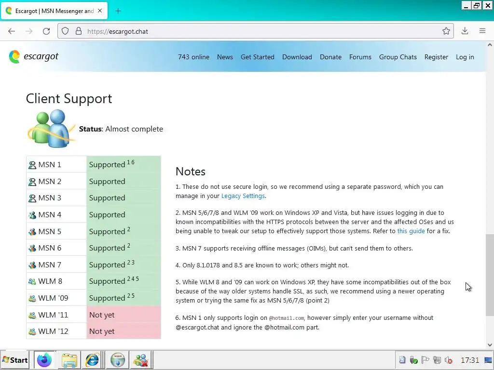This screenshot has width=494, height=370.
Task: Click the 'Client Support' heading
Action: pyautogui.click(x=69, y=99)
